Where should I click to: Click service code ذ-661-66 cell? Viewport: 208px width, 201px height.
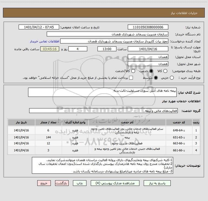179,150
